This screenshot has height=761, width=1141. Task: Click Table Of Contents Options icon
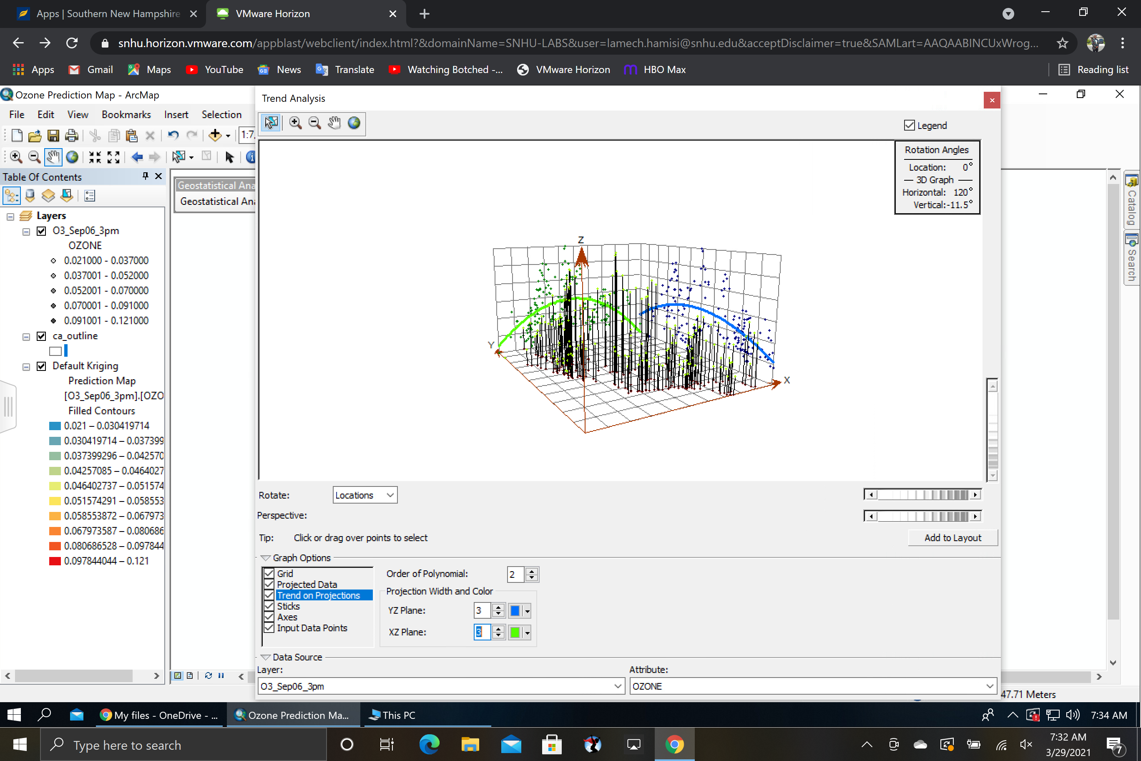pos(89,196)
